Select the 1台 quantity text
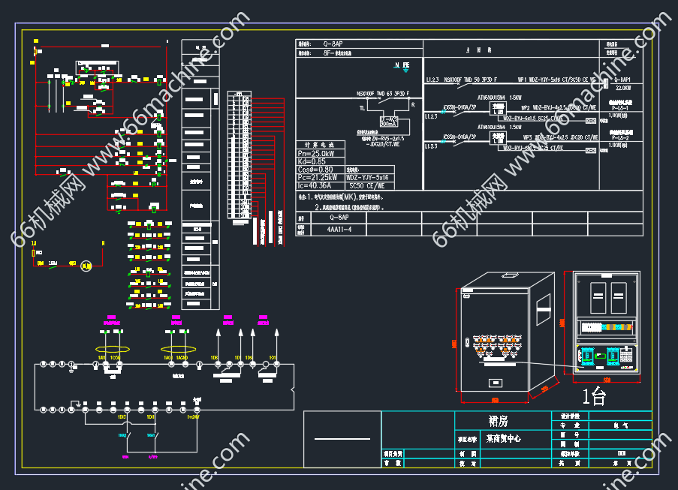The width and height of the screenshot is (678, 490). 593,396
